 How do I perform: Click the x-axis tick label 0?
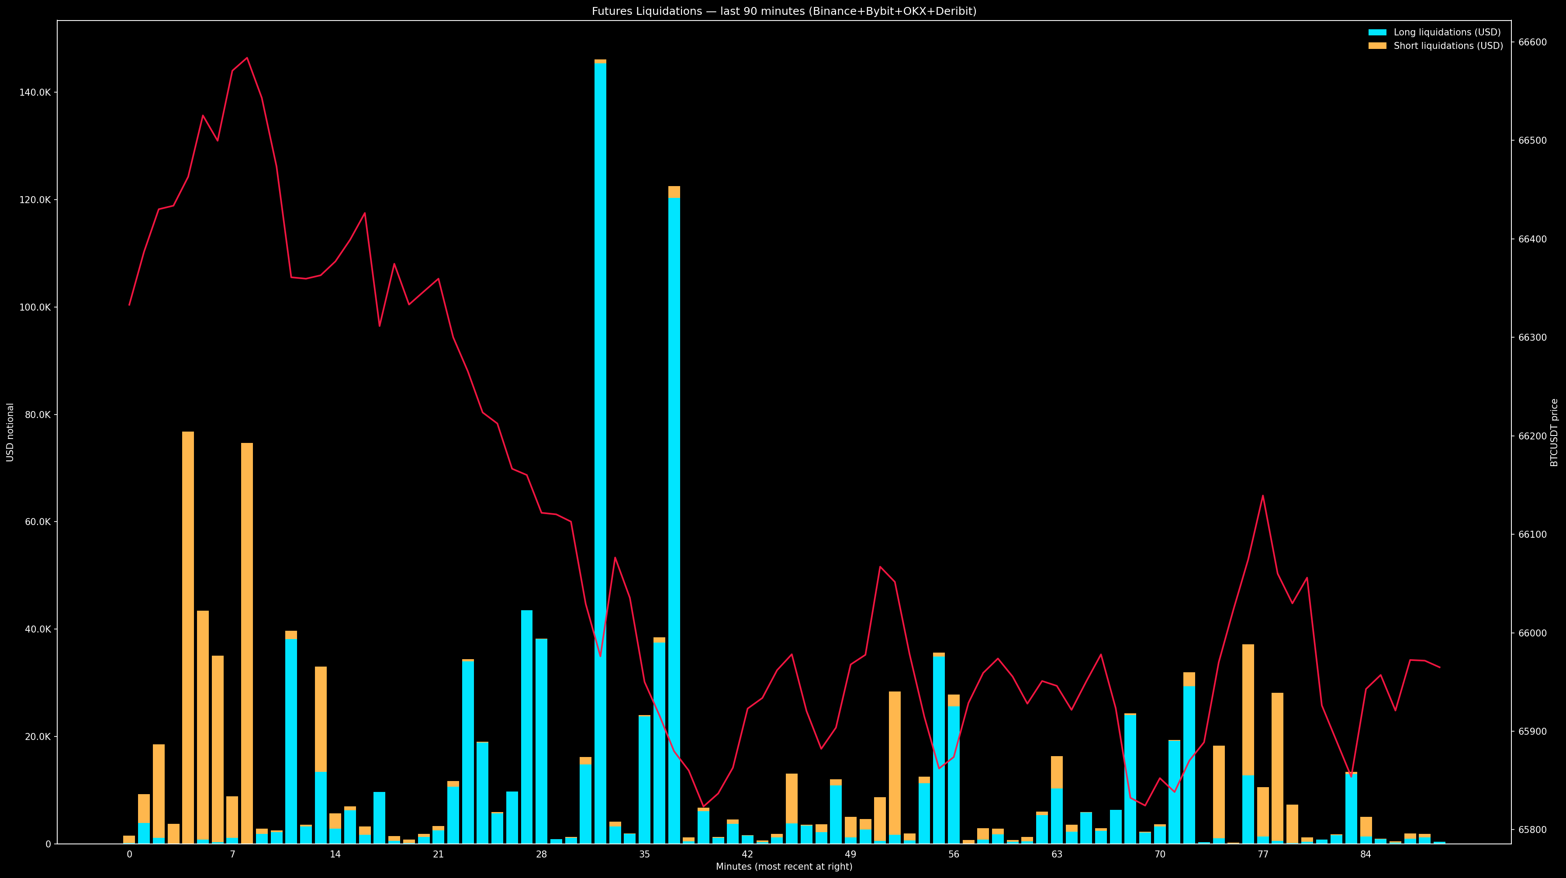point(129,854)
